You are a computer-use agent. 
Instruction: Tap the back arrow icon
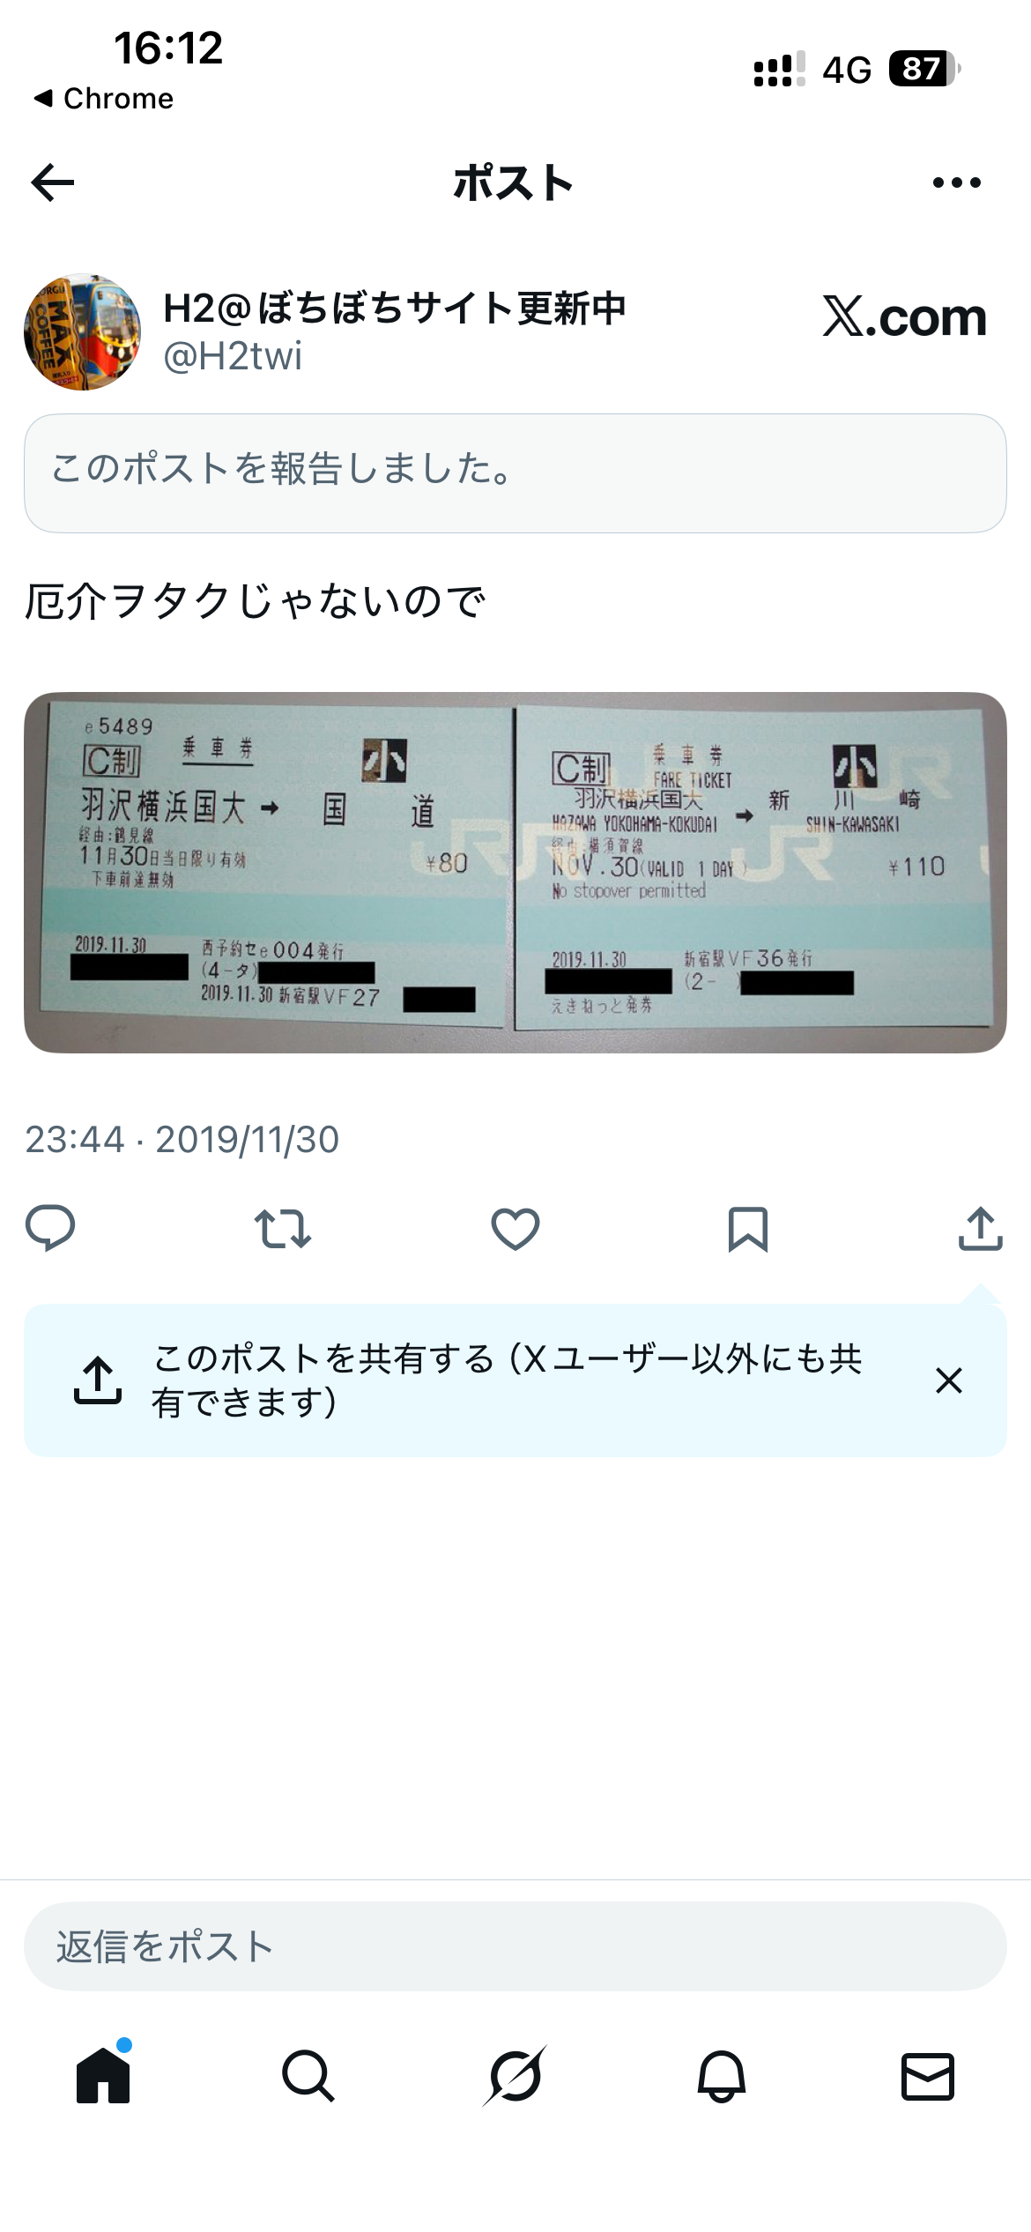coord(53,182)
